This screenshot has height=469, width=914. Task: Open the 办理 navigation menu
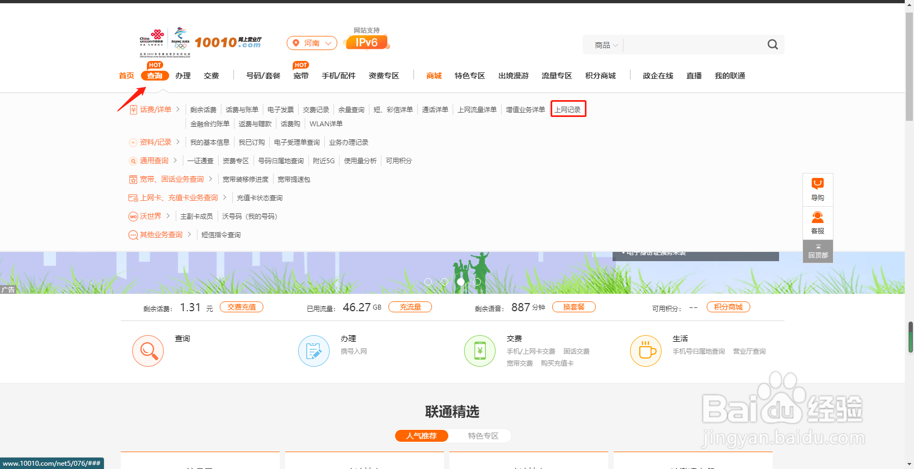(183, 76)
